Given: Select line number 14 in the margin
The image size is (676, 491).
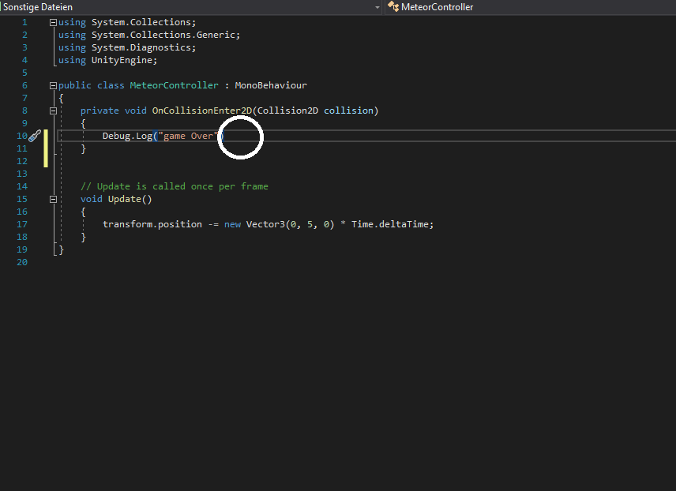Looking at the screenshot, I should pos(21,186).
